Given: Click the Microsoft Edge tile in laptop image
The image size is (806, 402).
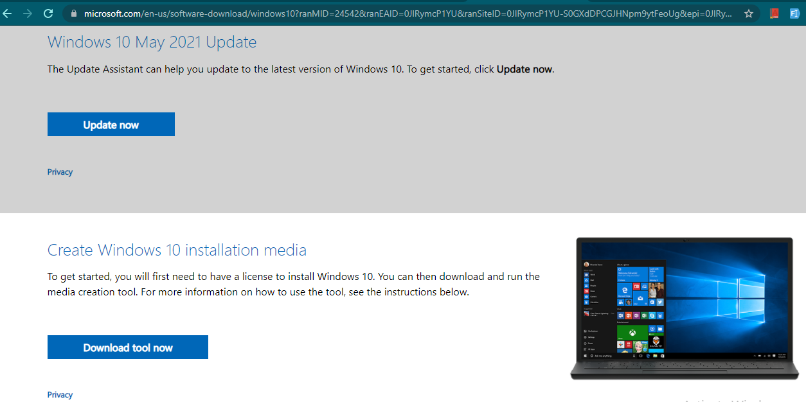Looking at the screenshot, I should pos(624,292).
